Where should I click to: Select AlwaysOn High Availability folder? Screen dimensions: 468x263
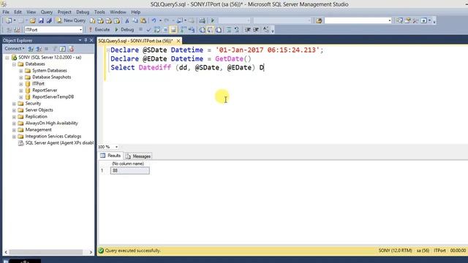pos(51,123)
